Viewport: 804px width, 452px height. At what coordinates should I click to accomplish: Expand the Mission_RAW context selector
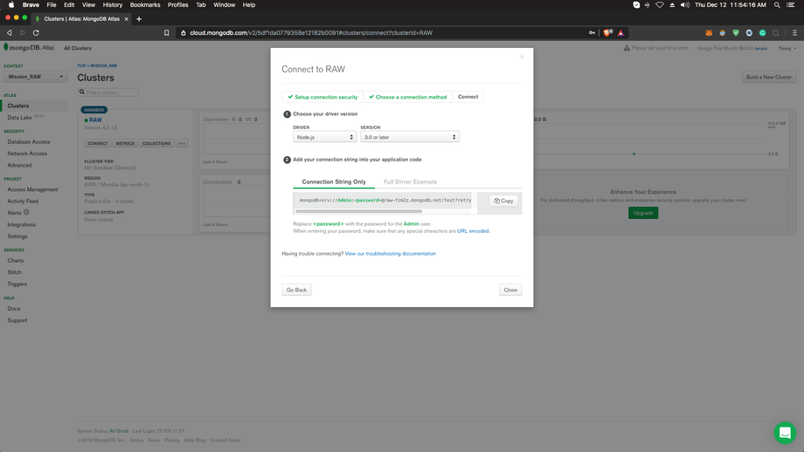(35, 77)
